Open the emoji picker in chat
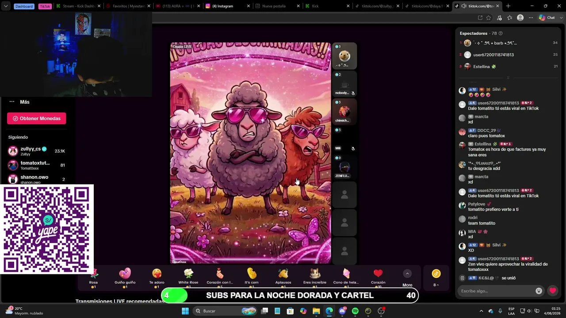 click(x=539, y=291)
